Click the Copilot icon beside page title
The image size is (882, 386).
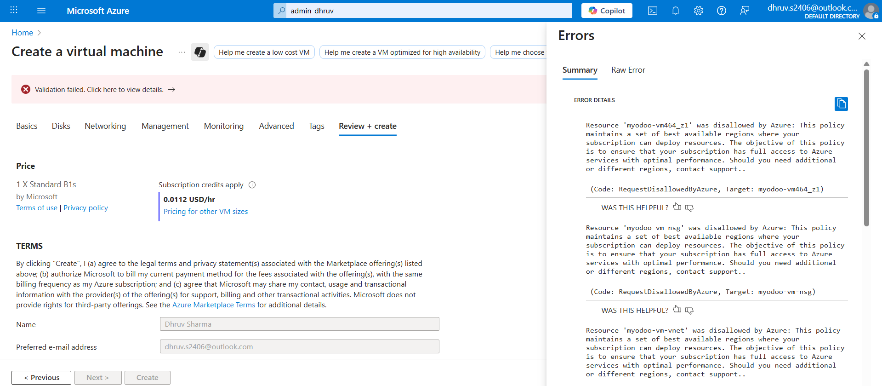[x=200, y=52]
